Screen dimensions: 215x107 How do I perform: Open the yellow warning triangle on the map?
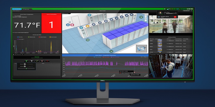point(88,26)
